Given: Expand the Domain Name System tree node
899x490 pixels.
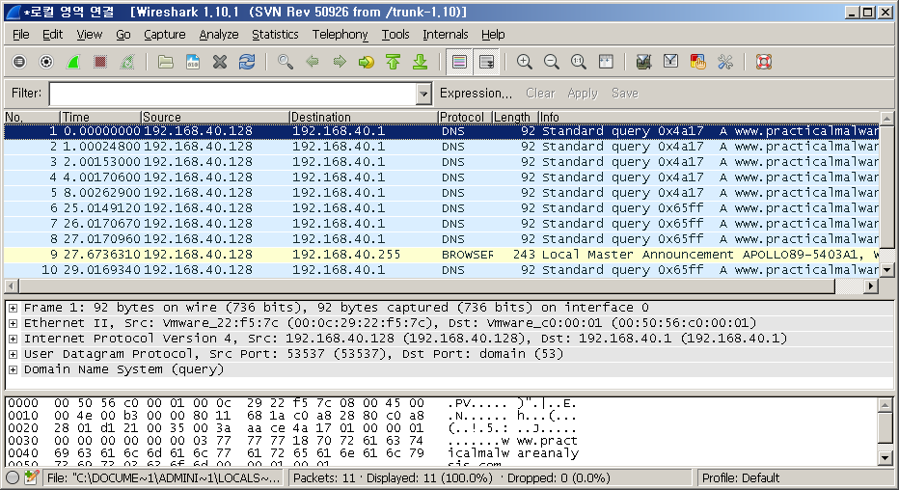Looking at the screenshot, I should tap(13, 369).
